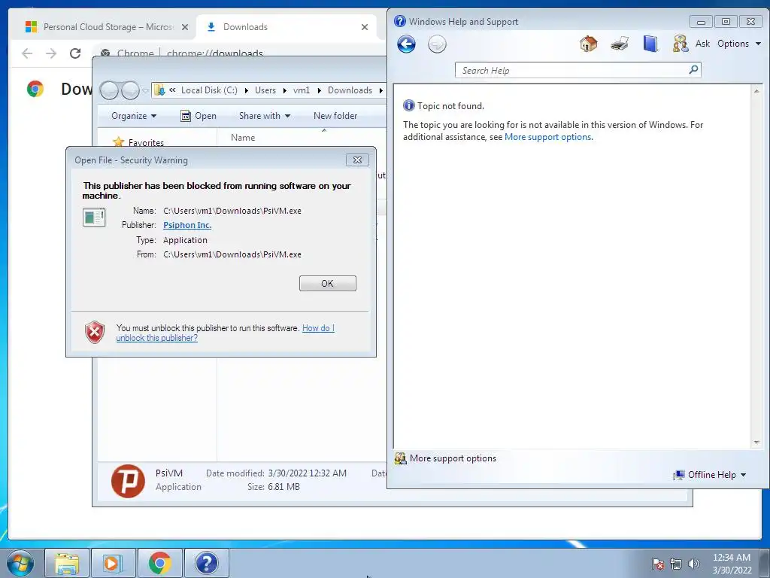Click the red shield blocked icon

(94, 332)
